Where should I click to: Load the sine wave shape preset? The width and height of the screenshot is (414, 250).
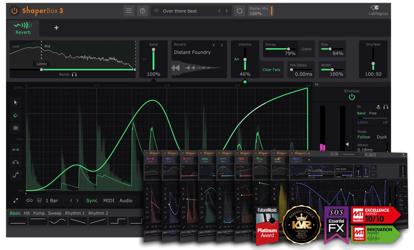point(58,221)
